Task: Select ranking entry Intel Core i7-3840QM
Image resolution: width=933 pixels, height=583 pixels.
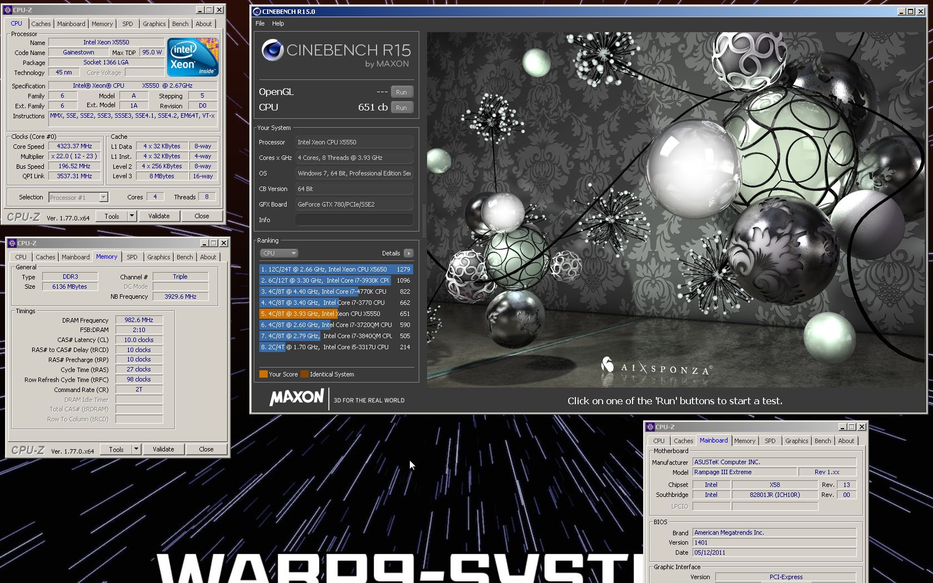Action: coord(336,336)
